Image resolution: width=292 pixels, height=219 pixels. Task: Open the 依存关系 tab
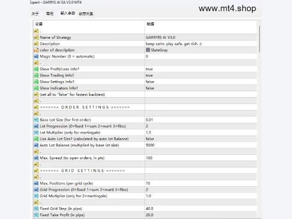click(x=86, y=14)
